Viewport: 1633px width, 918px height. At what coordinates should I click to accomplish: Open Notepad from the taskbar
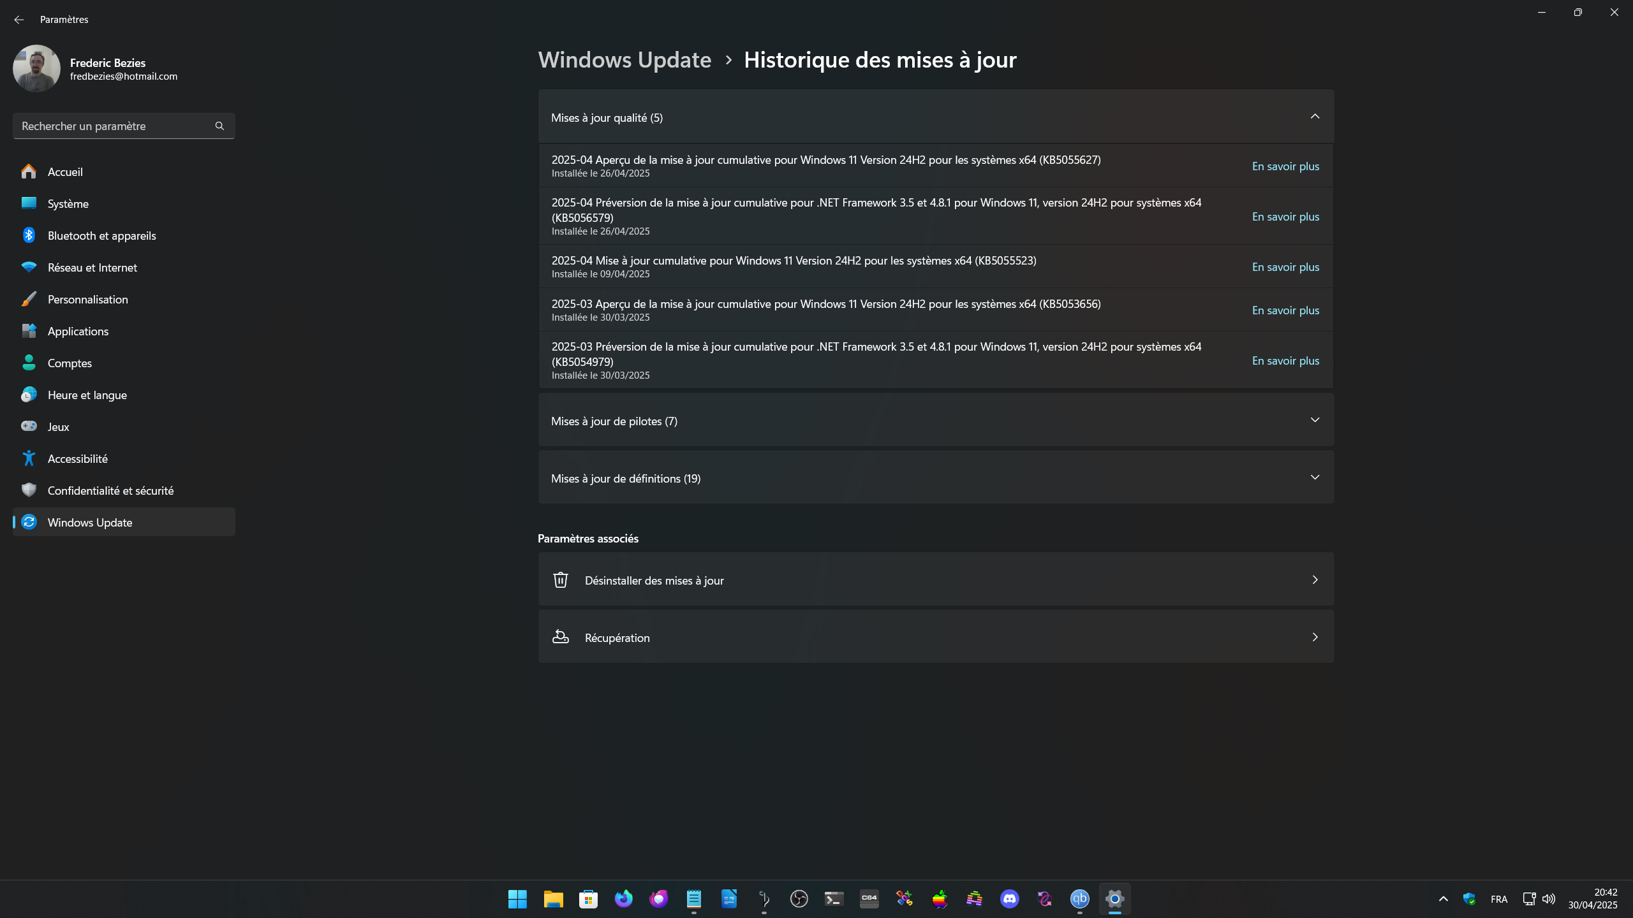[693, 899]
